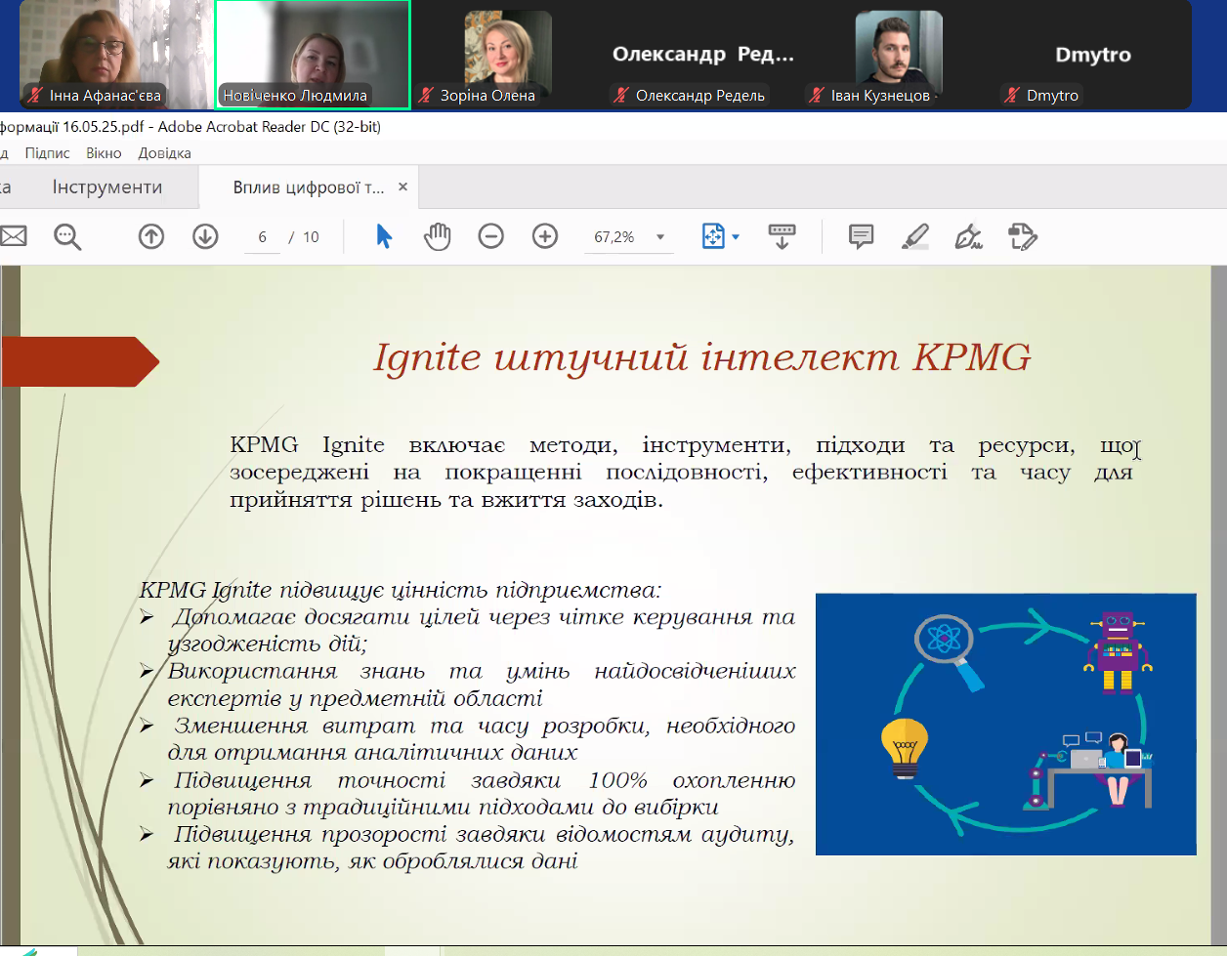Select Новіченко Людмила video thumbnail
This screenshot has width=1227, height=956.
click(x=313, y=54)
